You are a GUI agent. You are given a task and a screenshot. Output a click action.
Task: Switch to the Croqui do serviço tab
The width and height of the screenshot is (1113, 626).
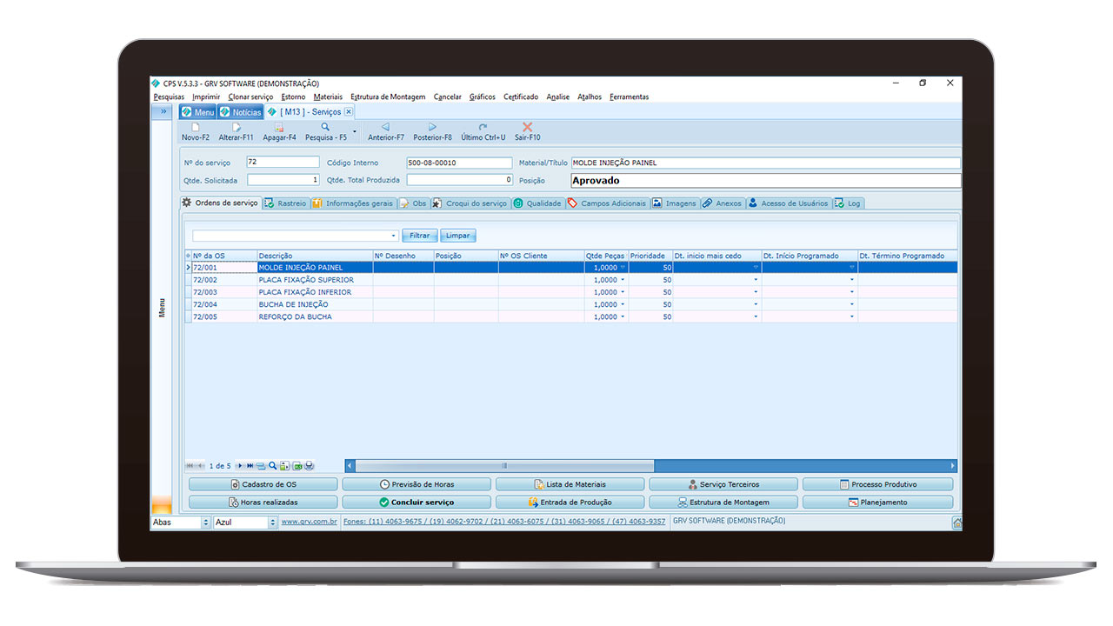click(x=470, y=203)
